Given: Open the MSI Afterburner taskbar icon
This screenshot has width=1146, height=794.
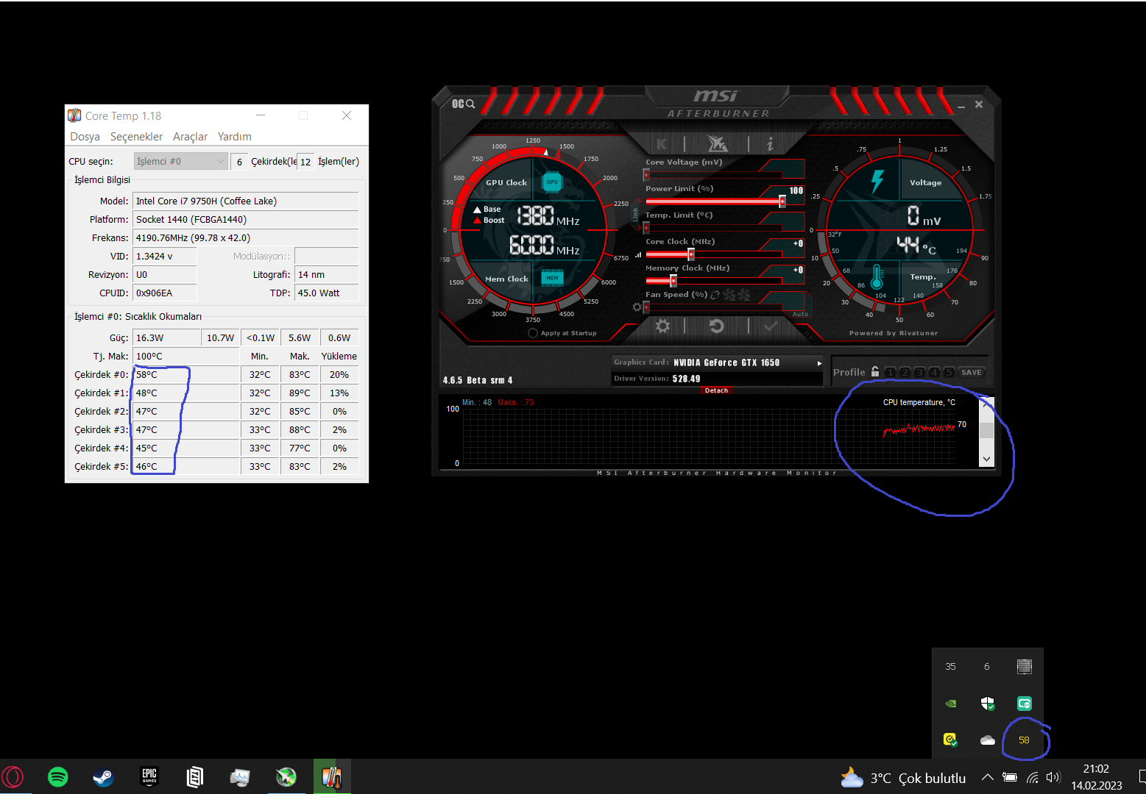Looking at the screenshot, I should (286, 777).
